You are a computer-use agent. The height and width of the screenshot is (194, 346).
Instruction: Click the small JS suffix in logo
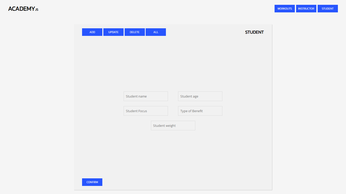point(37,10)
